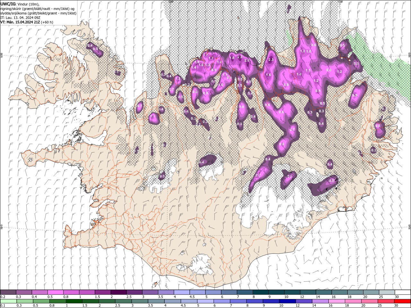This screenshot has height=308, width=411.
Task: Click the '64N' latitude label at right edge
Action: [409, 227]
